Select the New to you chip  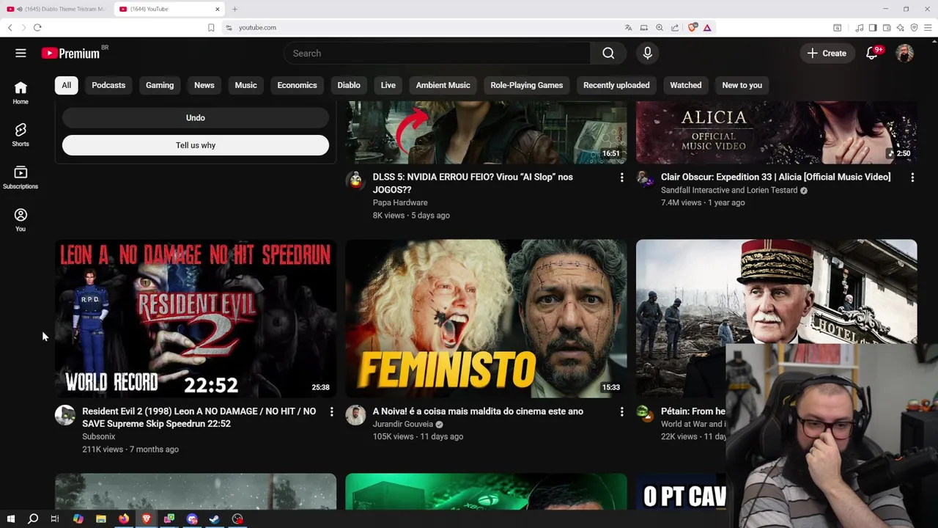(742, 85)
